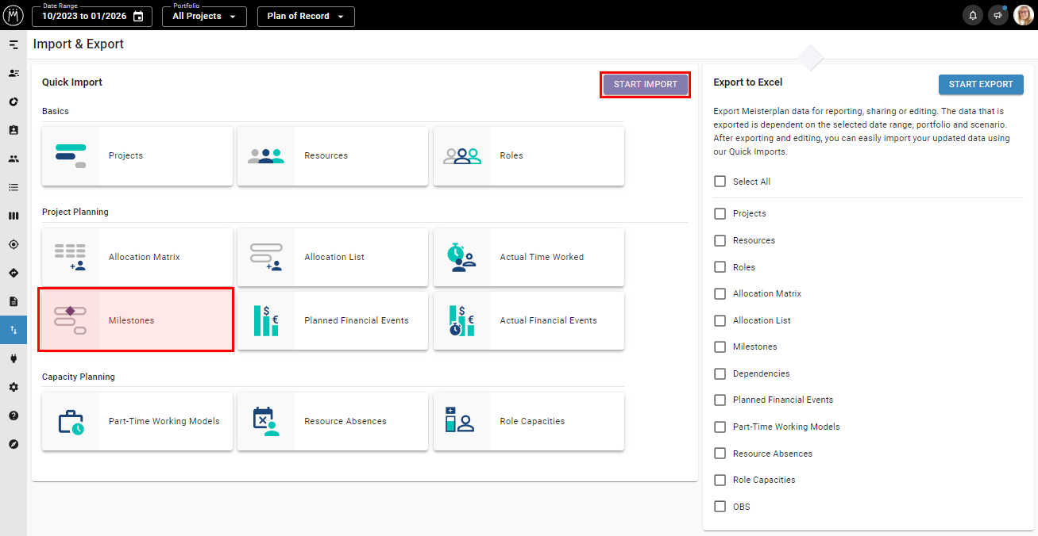
Task: Select the Actual Financial Events import icon
Action: point(462,321)
